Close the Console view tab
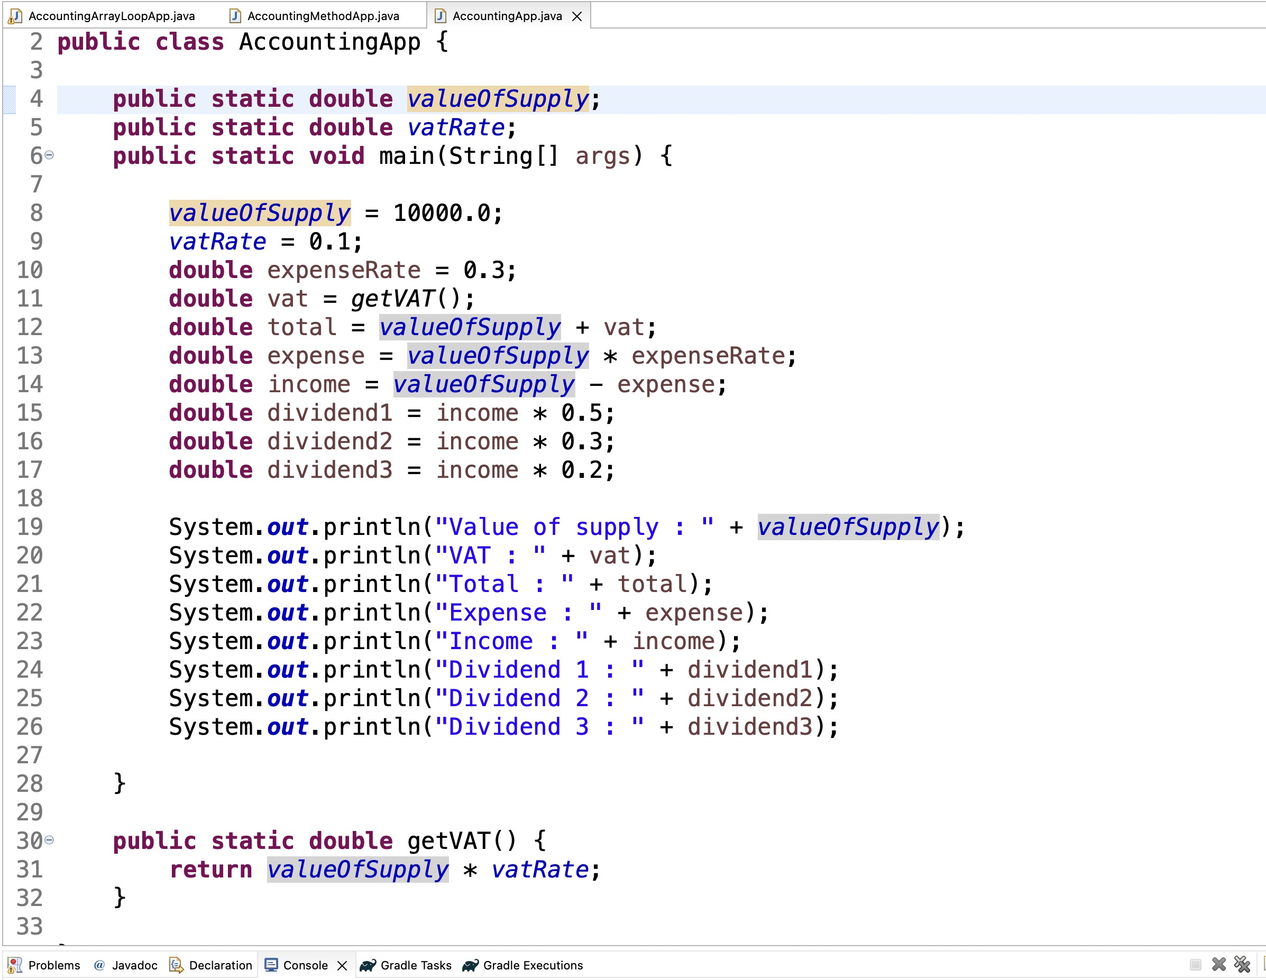Screen dimensions: 1266x980 coord(343,966)
